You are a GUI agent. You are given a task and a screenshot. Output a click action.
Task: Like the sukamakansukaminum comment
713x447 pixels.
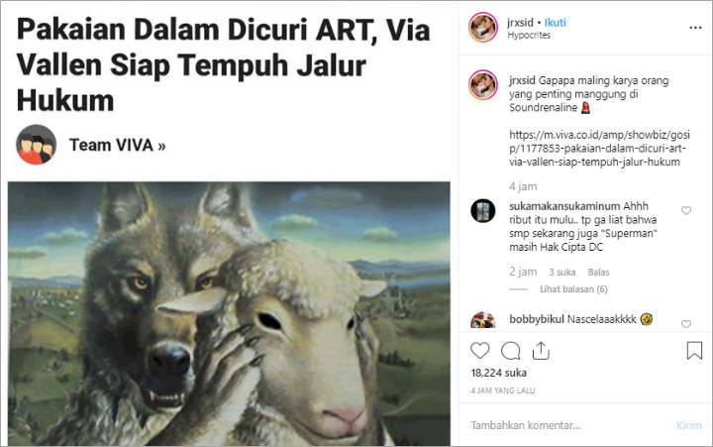click(x=685, y=210)
